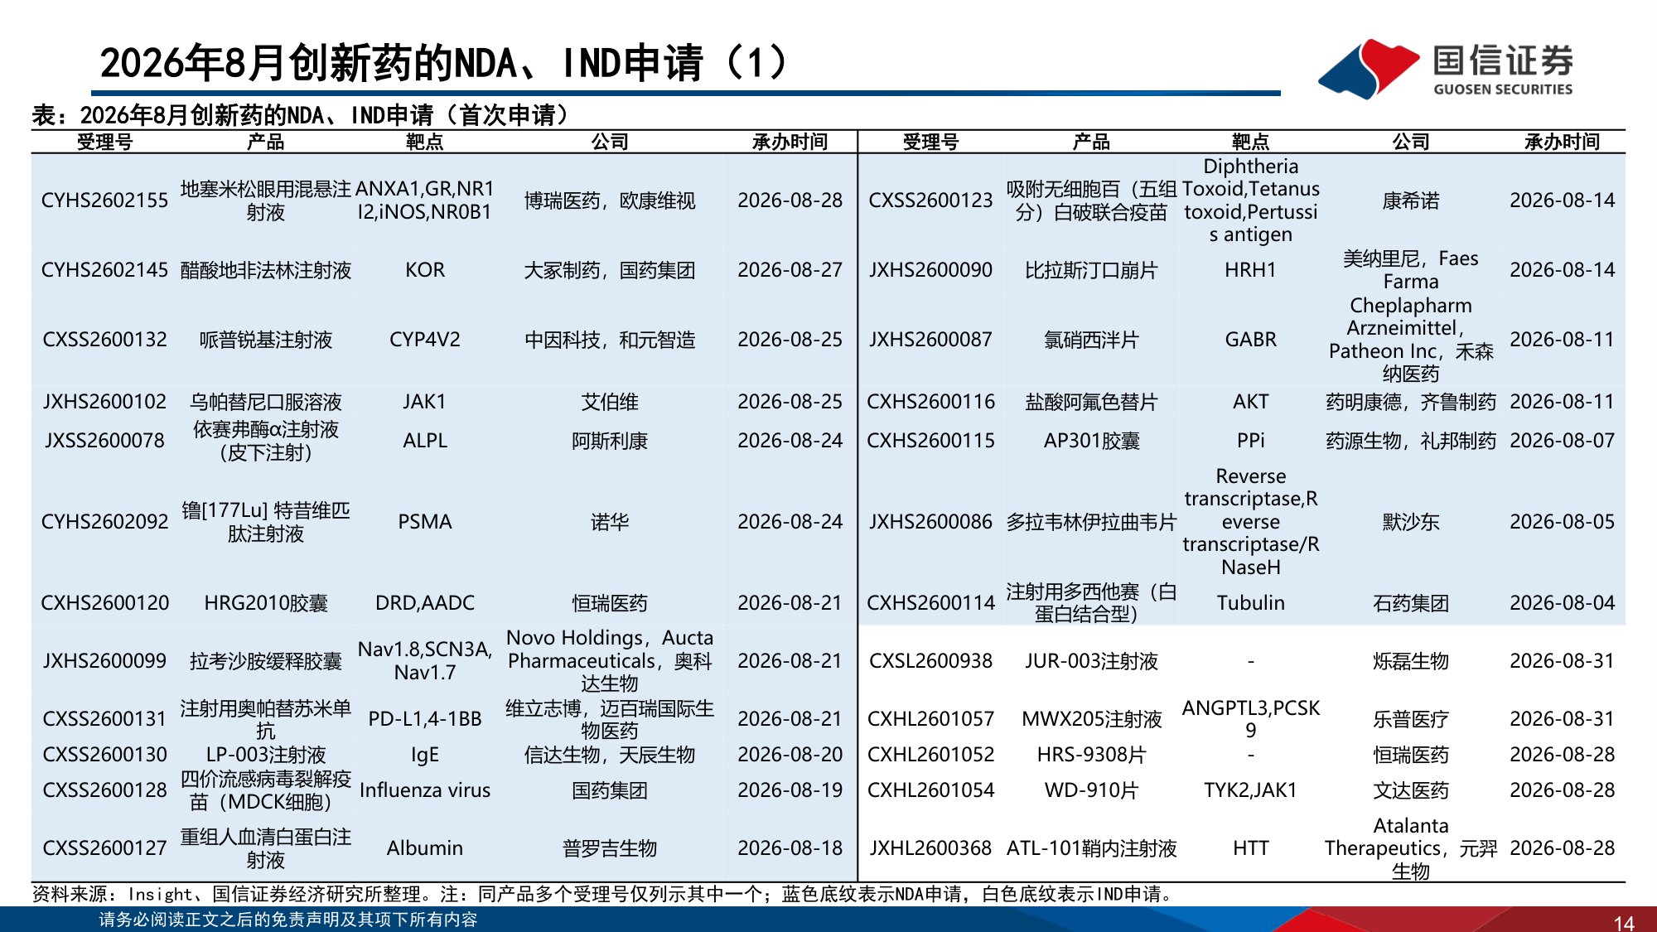Click the right 承办时间 column header
This screenshot has height=932, width=1657.
[x=1562, y=142]
